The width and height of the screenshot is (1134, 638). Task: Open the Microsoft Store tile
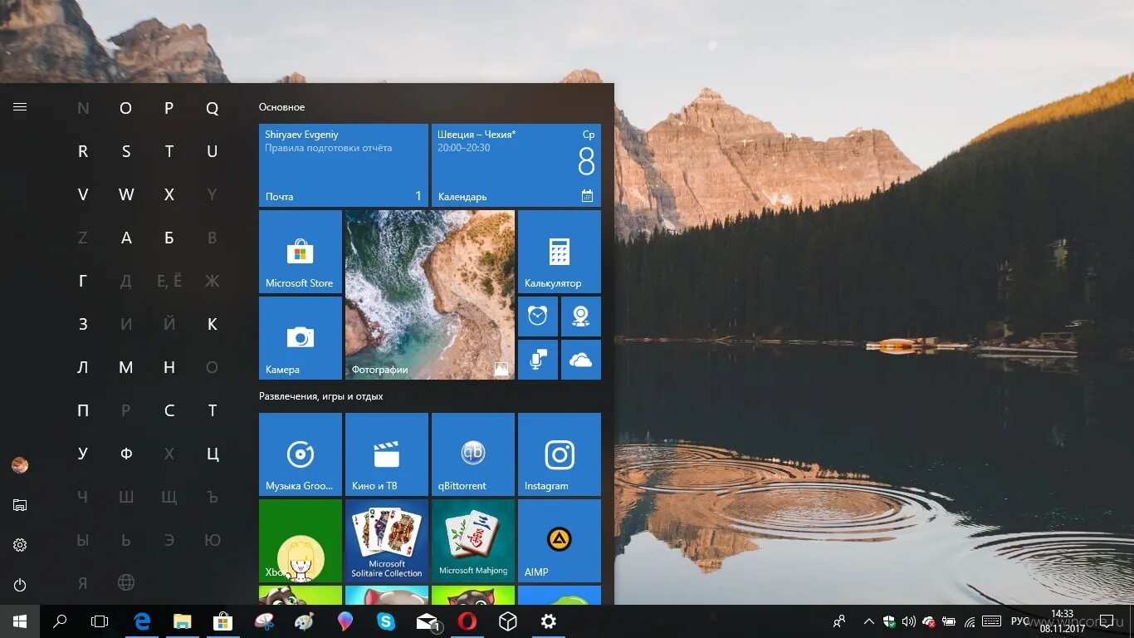pos(300,251)
